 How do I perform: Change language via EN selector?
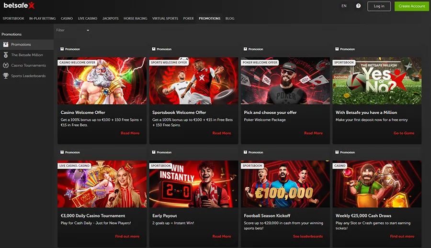pyautogui.click(x=344, y=6)
